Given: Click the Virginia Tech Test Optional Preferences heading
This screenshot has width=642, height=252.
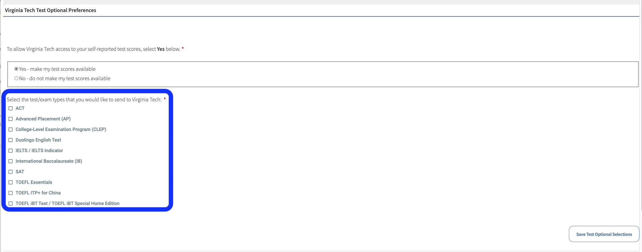Looking at the screenshot, I should (51, 10).
